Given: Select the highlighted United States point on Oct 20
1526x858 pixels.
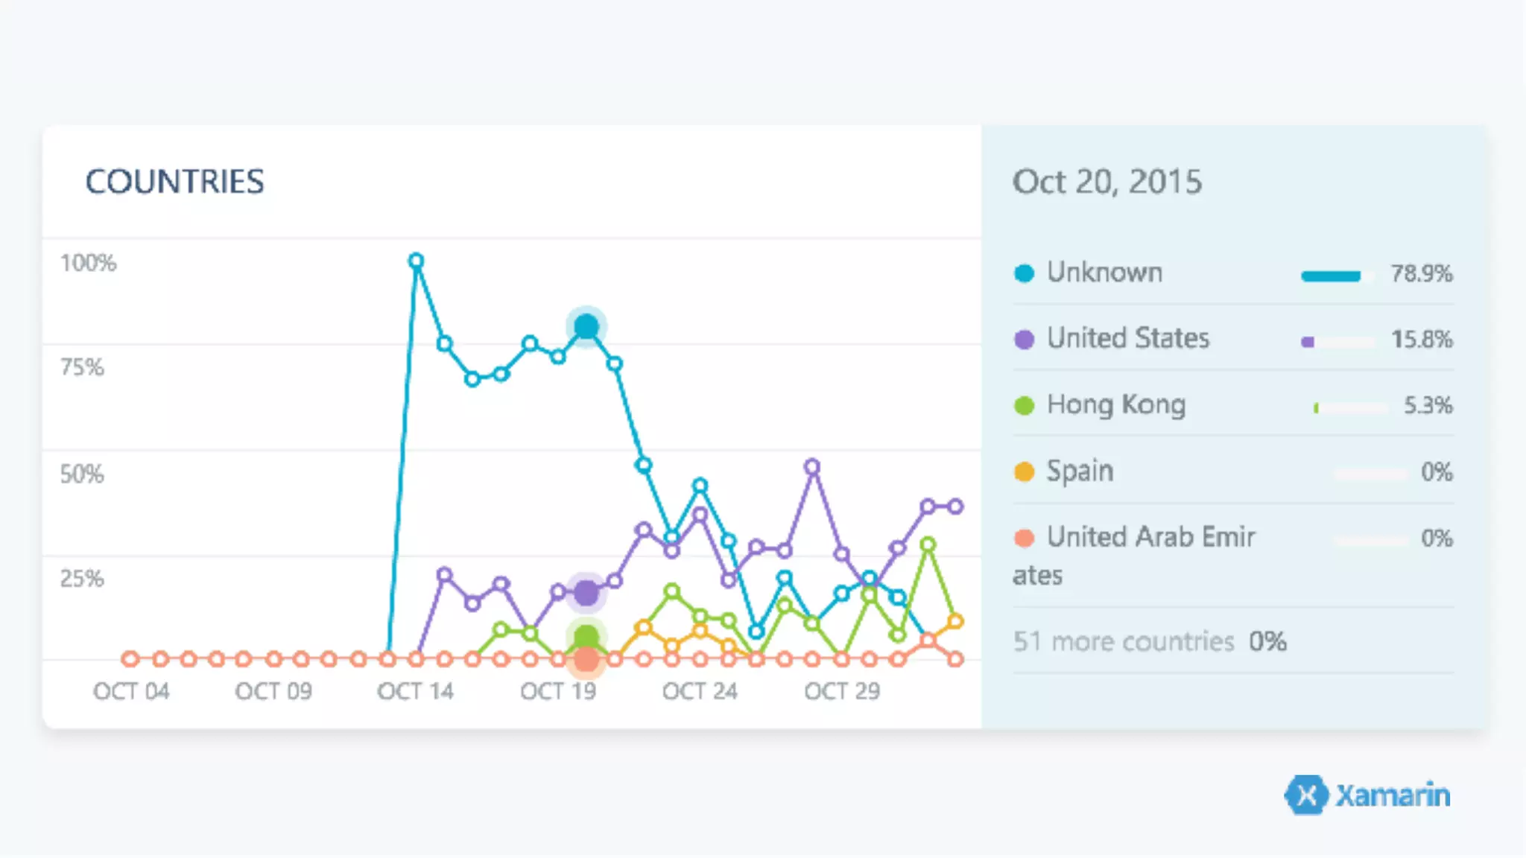Looking at the screenshot, I should (x=586, y=594).
